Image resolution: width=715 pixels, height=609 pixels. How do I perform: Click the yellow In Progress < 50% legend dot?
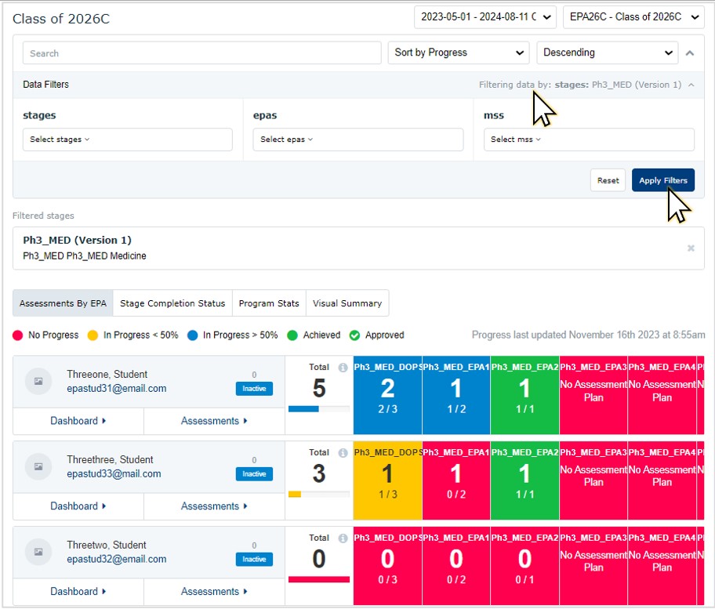(93, 335)
